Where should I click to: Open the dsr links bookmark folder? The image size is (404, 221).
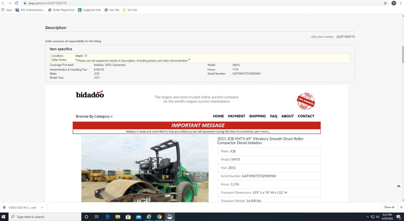pos(130,10)
